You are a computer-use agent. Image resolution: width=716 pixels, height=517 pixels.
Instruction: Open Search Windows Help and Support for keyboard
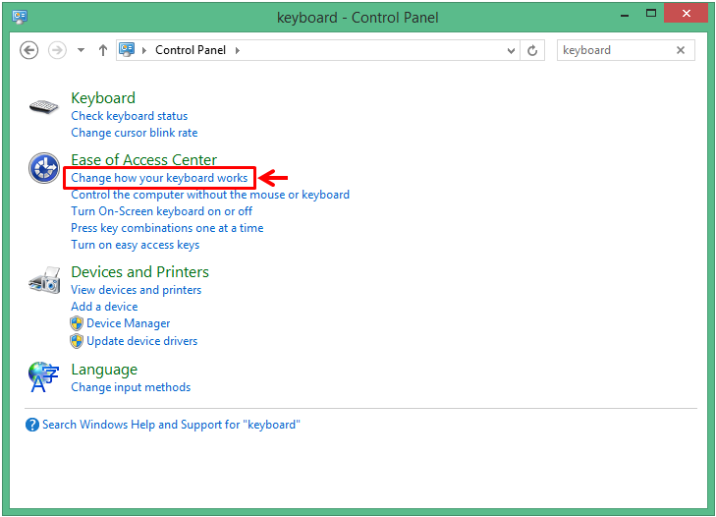tap(171, 425)
